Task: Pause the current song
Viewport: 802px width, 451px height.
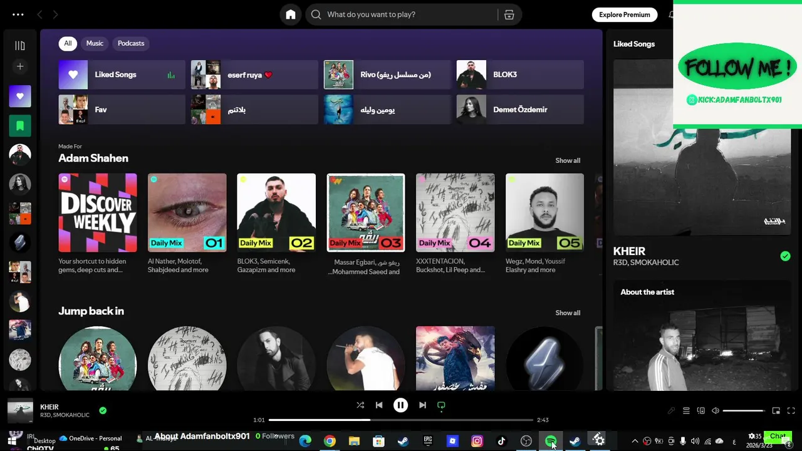Action: [400, 405]
